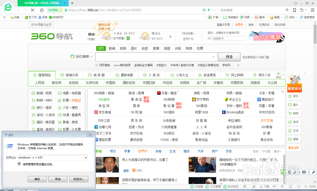Expand the search box suggestion arrow
317x191 pixels.
pyautogui.click(x=213, y=57)
